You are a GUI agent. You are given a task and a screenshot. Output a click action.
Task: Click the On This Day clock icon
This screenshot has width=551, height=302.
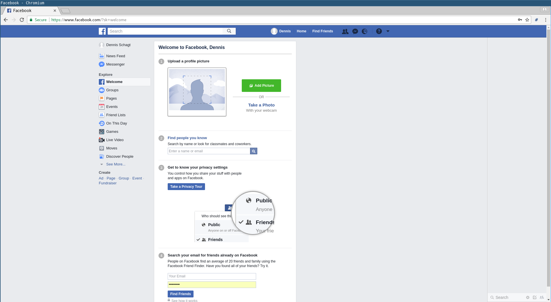(102, 123)
